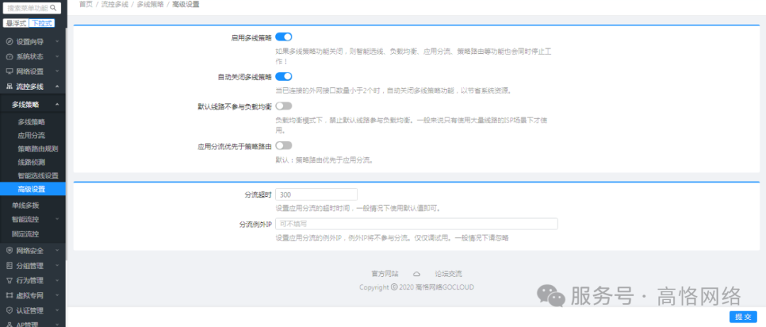766x327 pixels.
Task: Expand the 网络设置 menu chevron
Action: [x=57, y=71]
